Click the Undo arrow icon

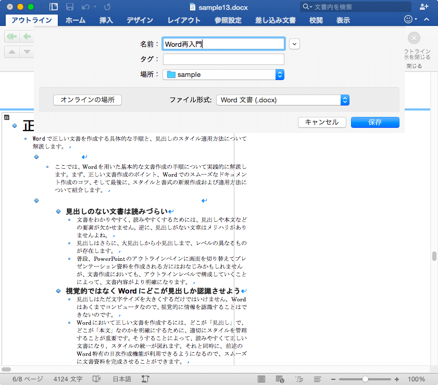tap(85, 7)
